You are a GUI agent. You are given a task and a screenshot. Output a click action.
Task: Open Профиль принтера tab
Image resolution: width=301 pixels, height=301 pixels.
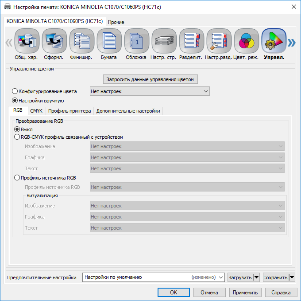coord(69,111)
